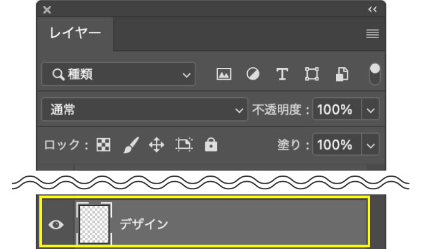Switch to the レイヤー tab
Screen dimensions: 422x249
pos(76,33)
